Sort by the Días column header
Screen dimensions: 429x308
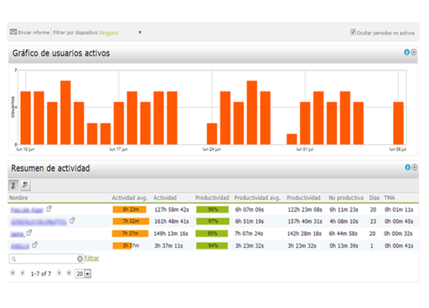pyautogui.click(x=375, y=198)
